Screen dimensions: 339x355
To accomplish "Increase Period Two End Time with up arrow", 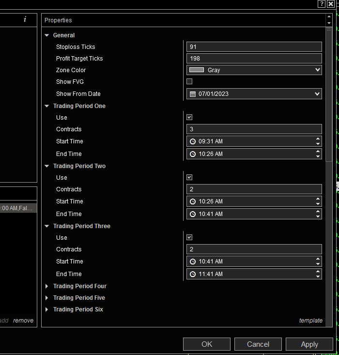I will [x=318, y=212].
